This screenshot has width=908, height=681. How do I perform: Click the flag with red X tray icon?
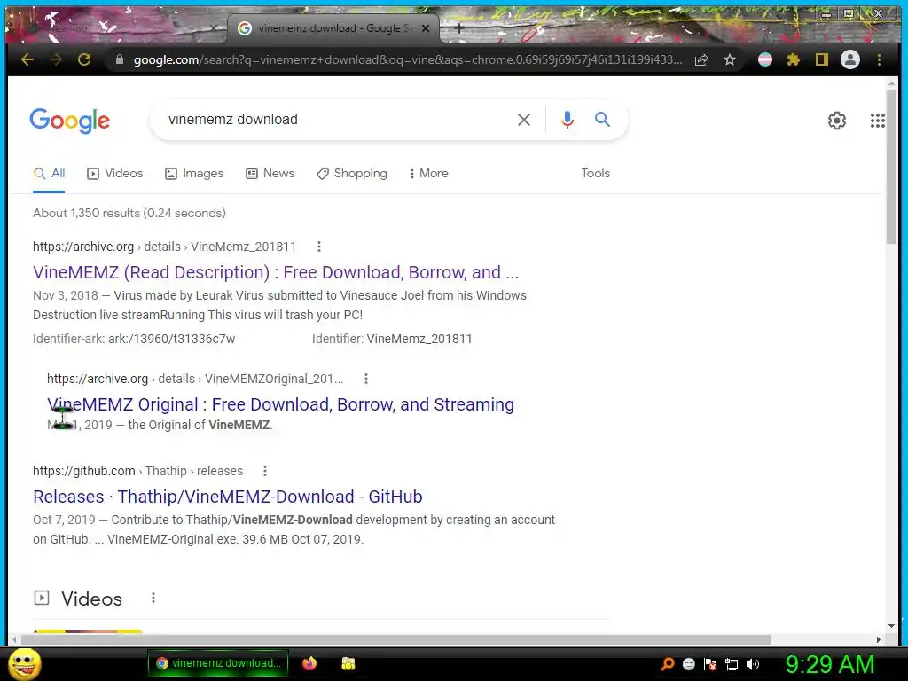(x=710, y=664)
